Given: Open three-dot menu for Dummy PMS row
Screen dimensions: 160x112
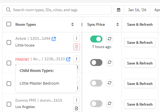Looking at the screenshot, I should [x=76, y=100].
